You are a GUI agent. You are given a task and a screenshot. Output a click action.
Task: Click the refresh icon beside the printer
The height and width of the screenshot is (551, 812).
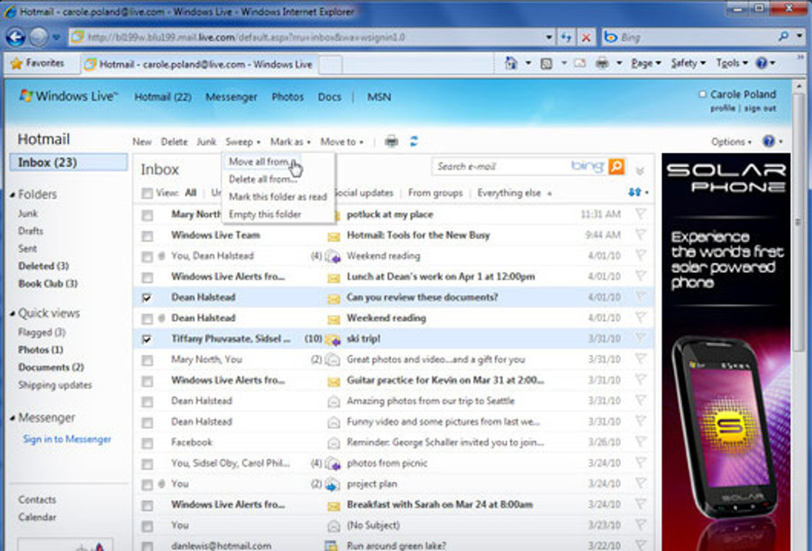click(x=414, y=141)
